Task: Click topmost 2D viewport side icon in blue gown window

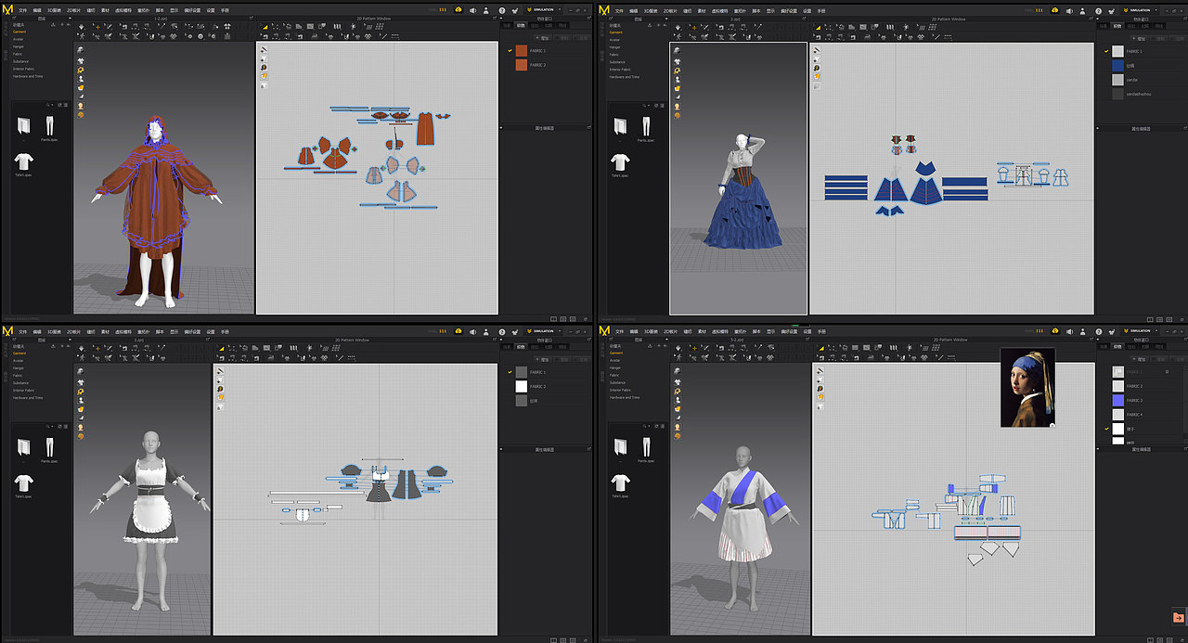Action: click(x=817, y=50)
